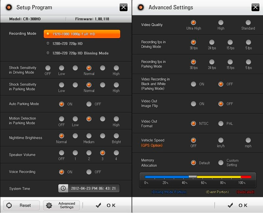Choose Custom Setting for Memory Allocation

[x=221, y=162]
